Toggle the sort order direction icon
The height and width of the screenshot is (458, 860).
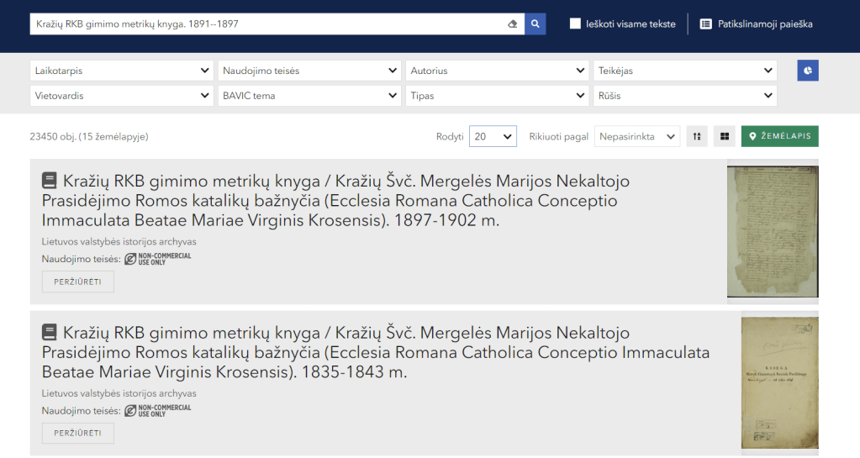click(697, 136)
